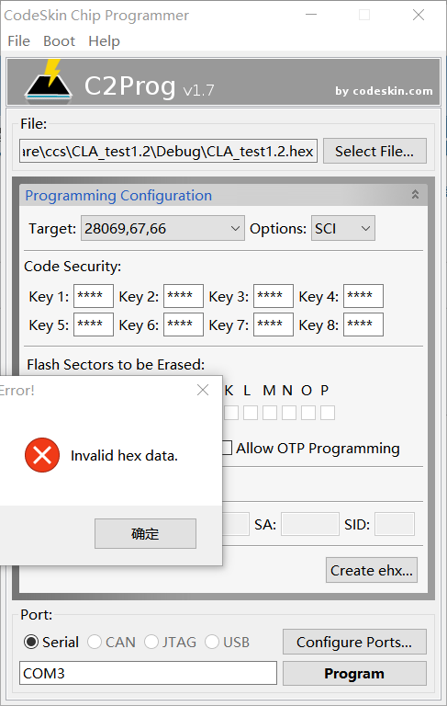Click the Create ehx... button
This screenshot has width=447, height=706.
coord(372,570)
